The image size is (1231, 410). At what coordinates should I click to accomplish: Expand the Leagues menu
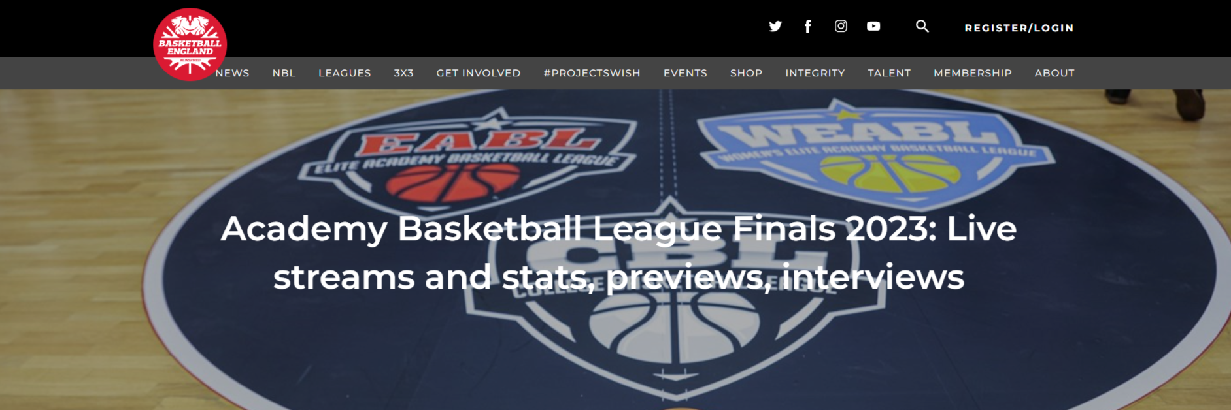click(345, 73)
